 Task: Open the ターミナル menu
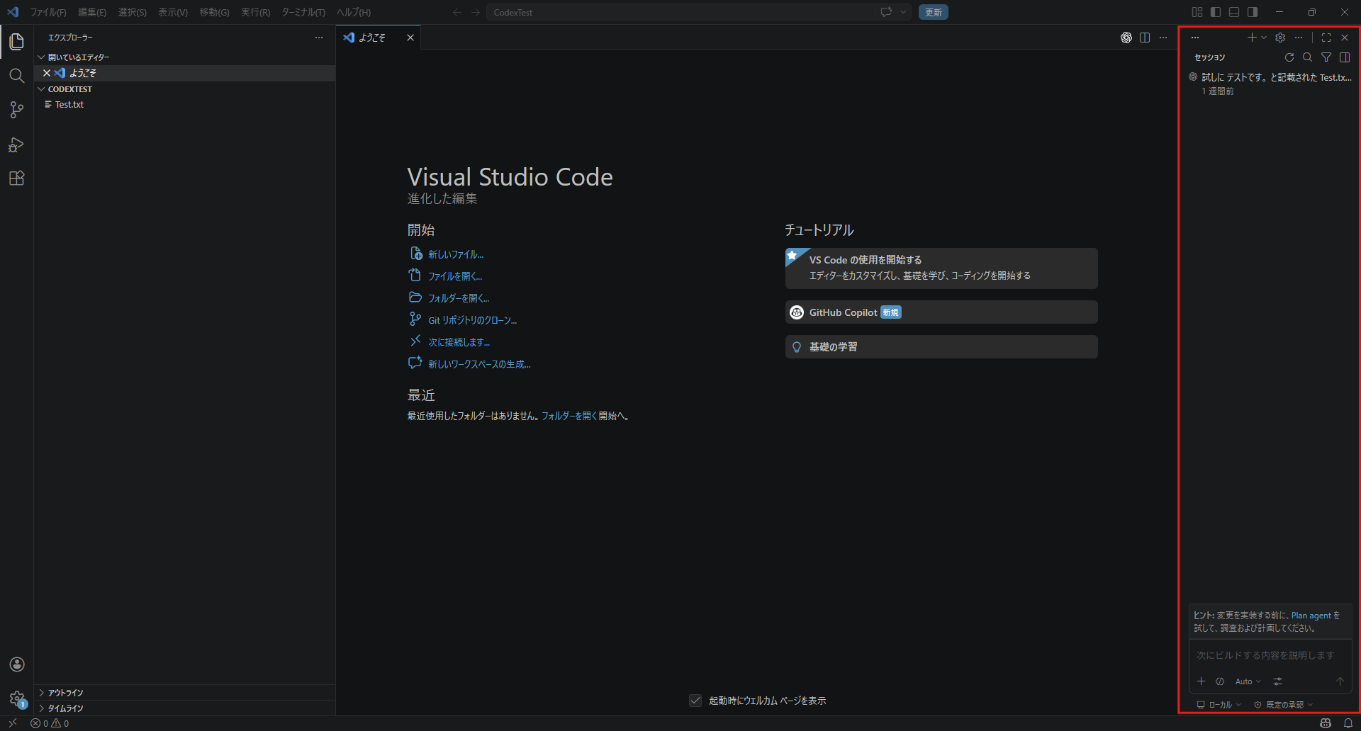pos(303,12)
